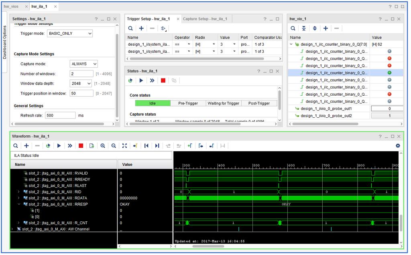
Task: Open Capture Setup - hw_ila_1 tab
Action: point(205,19)
